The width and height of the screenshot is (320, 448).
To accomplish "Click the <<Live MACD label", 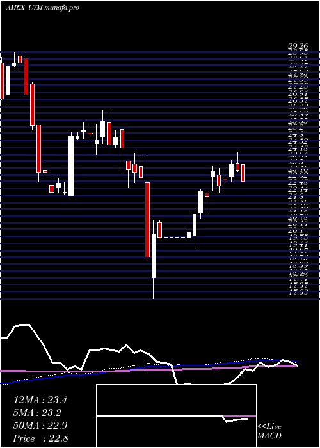I will click(x=269, y=431).
